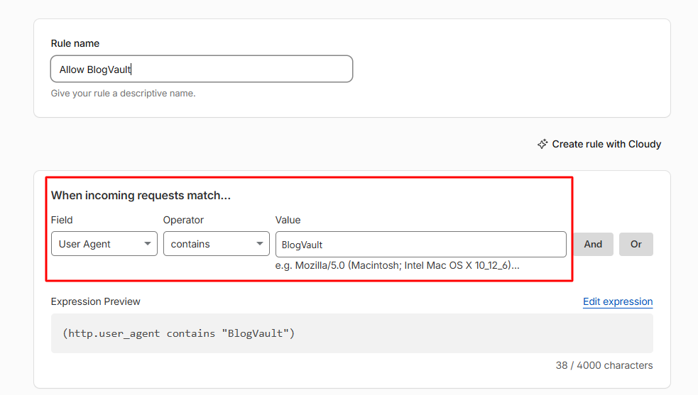Click the 'Give your rule a descriptive name.' hint

[x=124, y=94]
